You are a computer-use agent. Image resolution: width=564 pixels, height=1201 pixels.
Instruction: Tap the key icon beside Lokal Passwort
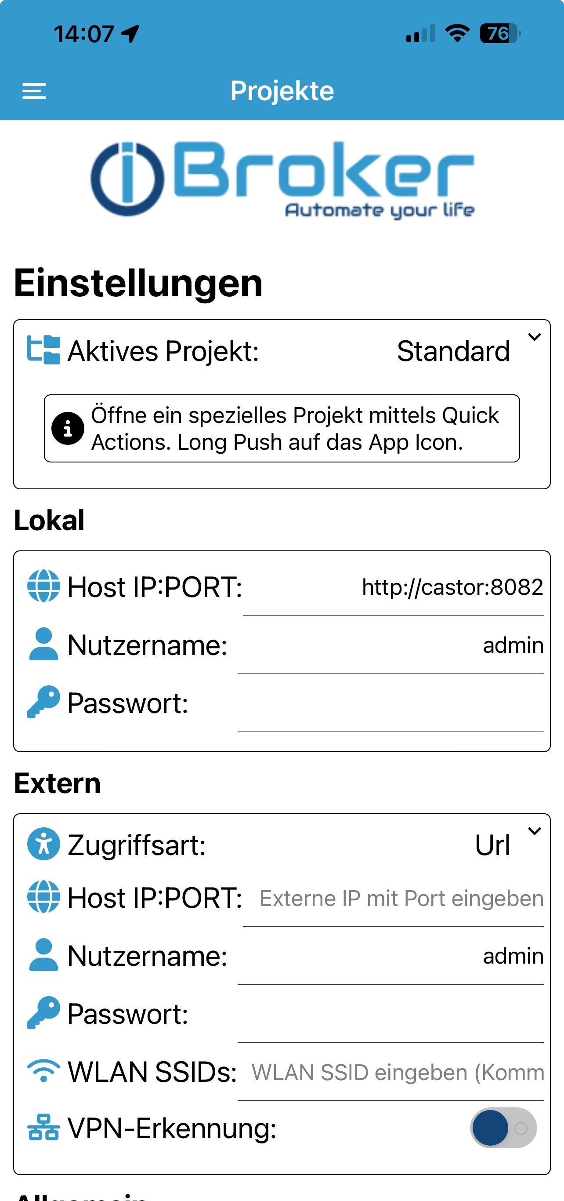43,702
